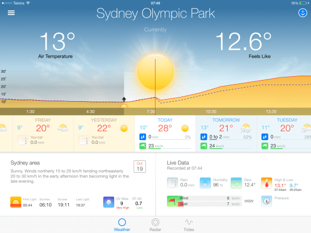Click the UV Max sun icon
Viewport: 311px width, 233px height.
[108, 201]
